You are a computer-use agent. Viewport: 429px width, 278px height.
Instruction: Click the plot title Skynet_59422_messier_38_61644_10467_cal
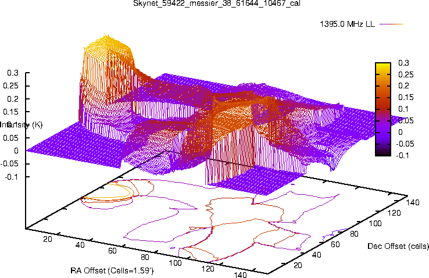pos(217,3)
